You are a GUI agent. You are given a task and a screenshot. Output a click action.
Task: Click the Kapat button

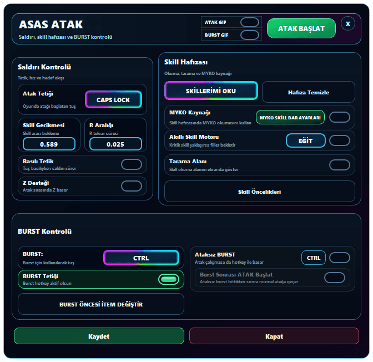[x=274, y=336]
